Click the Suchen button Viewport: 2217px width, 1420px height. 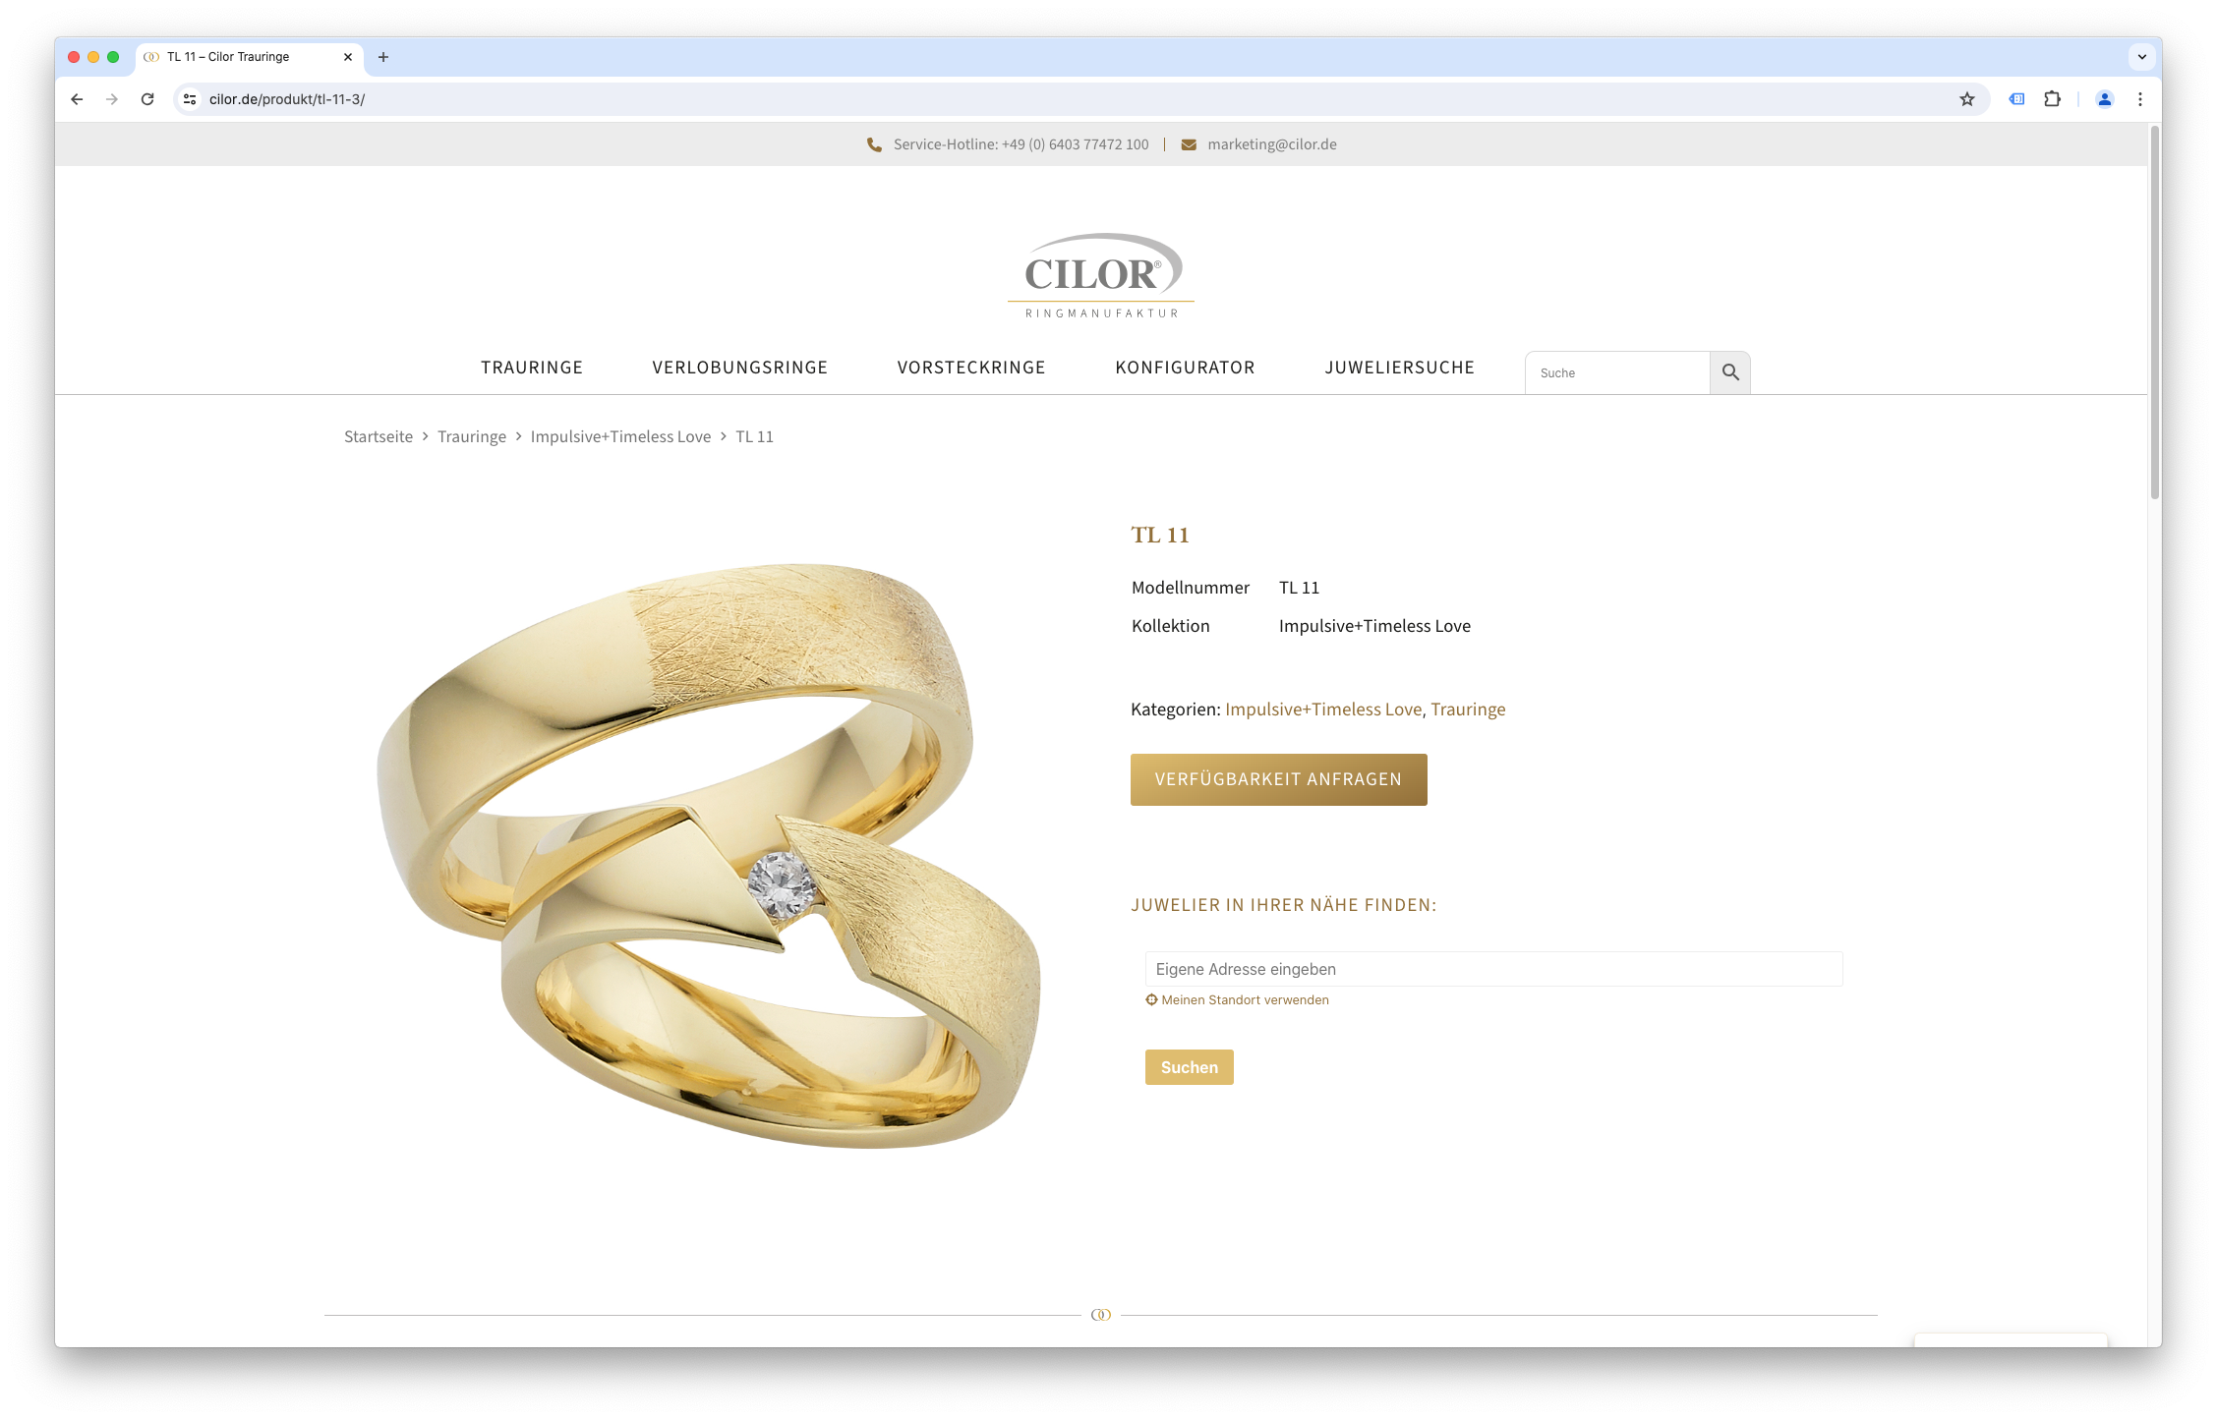pyautogui.click(x=1189, y=1067)
